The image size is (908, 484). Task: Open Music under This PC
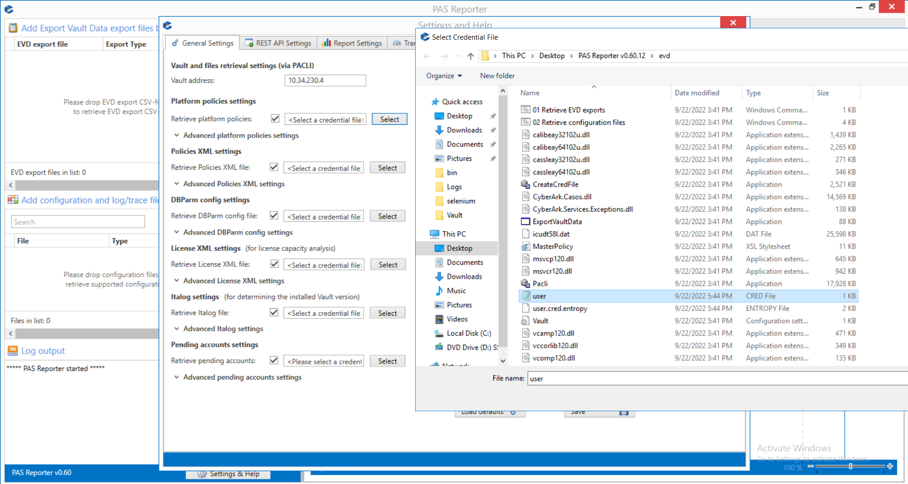(456, 291)
